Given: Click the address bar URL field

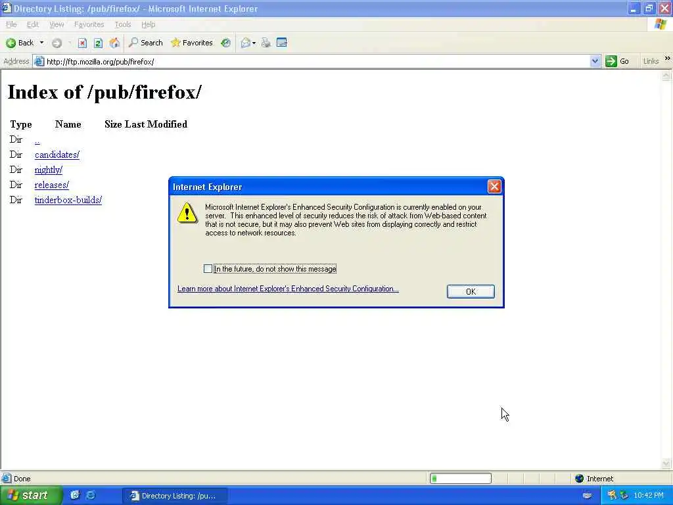Looking at the screenshot, I should click(x=317, y=61).
